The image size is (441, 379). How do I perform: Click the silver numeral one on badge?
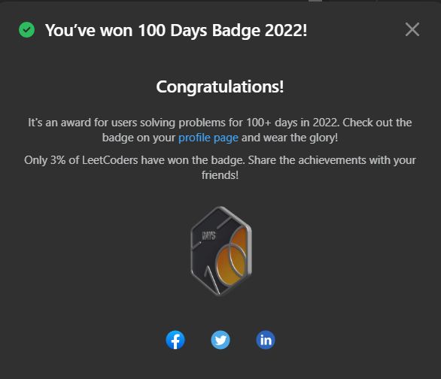(211, 279)
